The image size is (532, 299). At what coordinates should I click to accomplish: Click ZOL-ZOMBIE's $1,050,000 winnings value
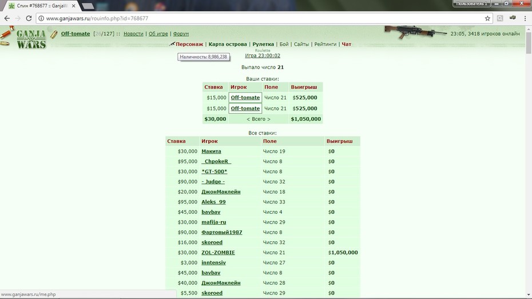[x=343, y=253]
